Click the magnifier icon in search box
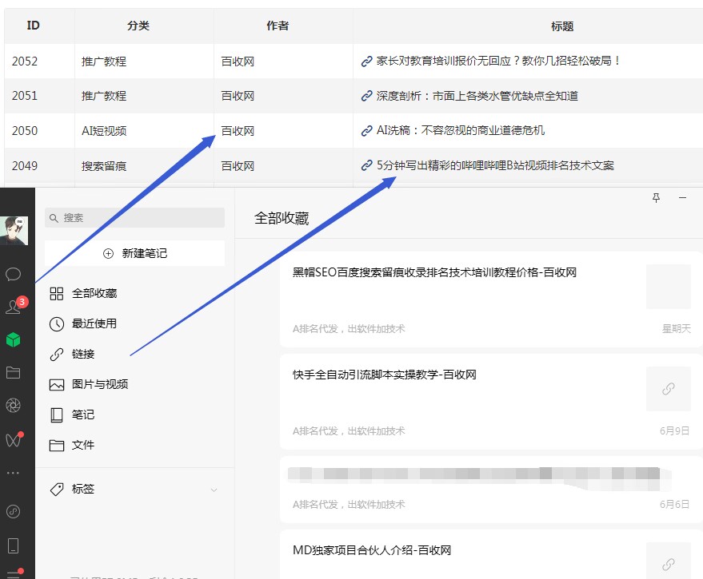 pos(54,218)
